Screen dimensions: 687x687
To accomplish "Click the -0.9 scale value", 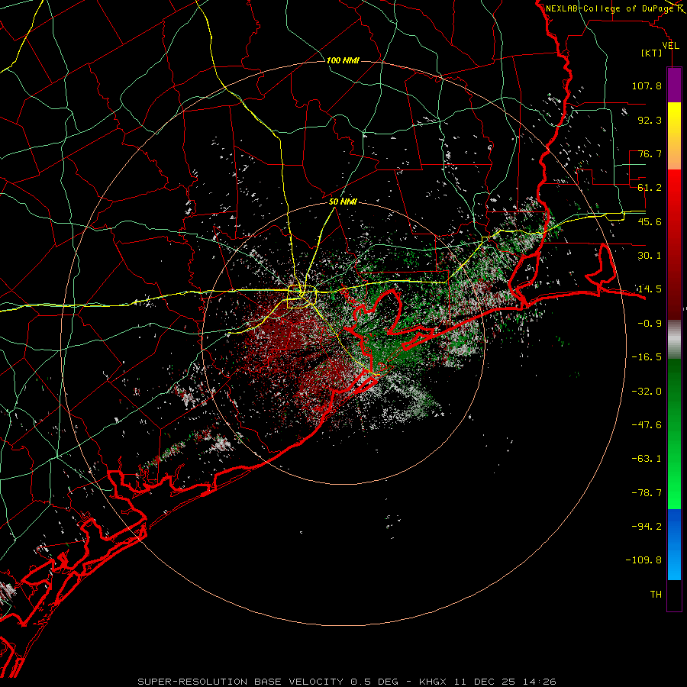I will [650, 324].
